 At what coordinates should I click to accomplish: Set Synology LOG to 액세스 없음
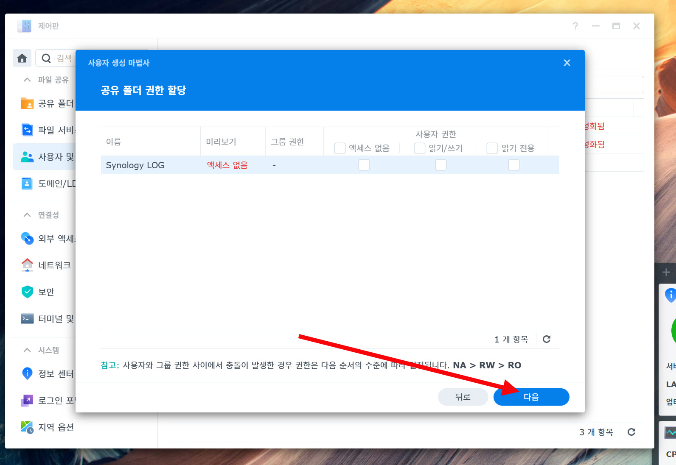point(364,165)
